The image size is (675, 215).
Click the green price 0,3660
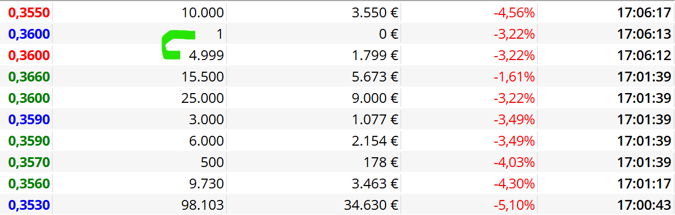click(30, 77)
